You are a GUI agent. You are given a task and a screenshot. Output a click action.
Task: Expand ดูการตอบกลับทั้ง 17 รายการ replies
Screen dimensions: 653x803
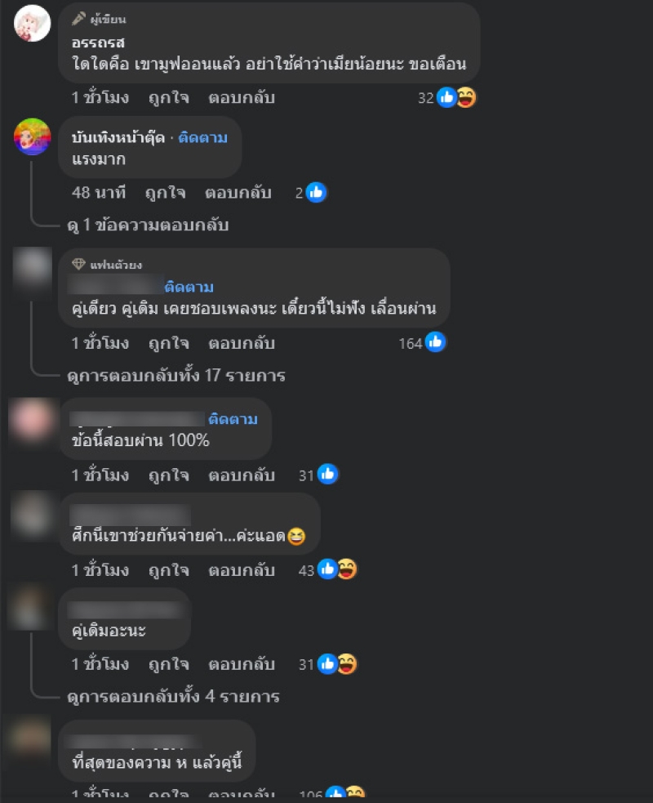click(x=176, y=376)
